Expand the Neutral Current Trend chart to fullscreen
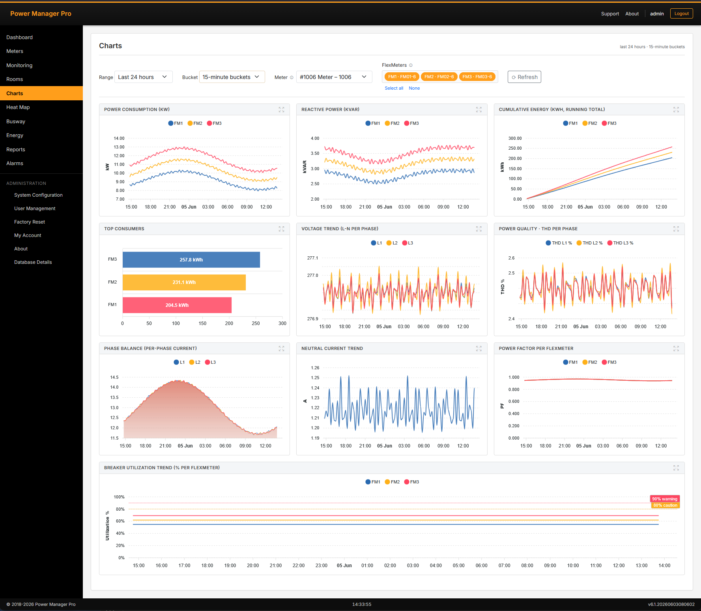The image size is (701, 611). point(479,348)
